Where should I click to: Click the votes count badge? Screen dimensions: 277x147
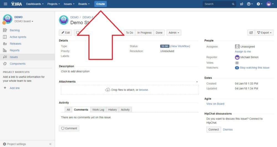(237, 63)
